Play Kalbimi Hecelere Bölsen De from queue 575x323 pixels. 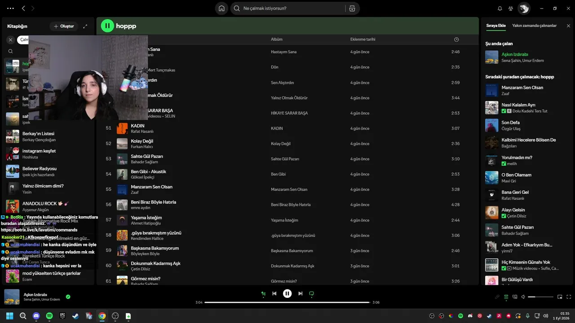pyautogui.click(x=526, y=143)
